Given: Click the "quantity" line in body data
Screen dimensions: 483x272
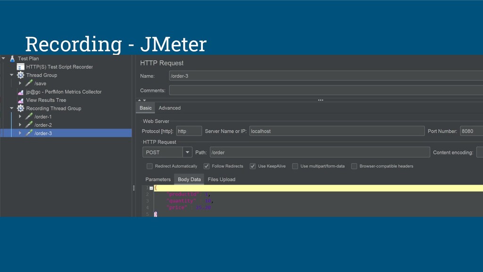Looking at the screenshot, I should (190, 201).
